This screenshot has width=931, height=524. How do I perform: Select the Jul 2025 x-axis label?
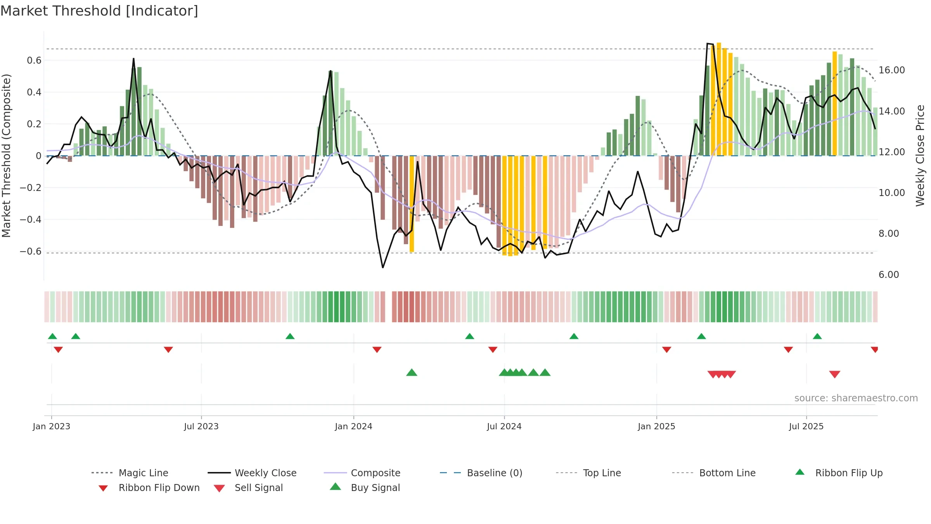[x=806, y=426]
